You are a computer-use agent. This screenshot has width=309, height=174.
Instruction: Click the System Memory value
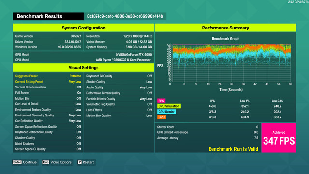tap(139, 47)
